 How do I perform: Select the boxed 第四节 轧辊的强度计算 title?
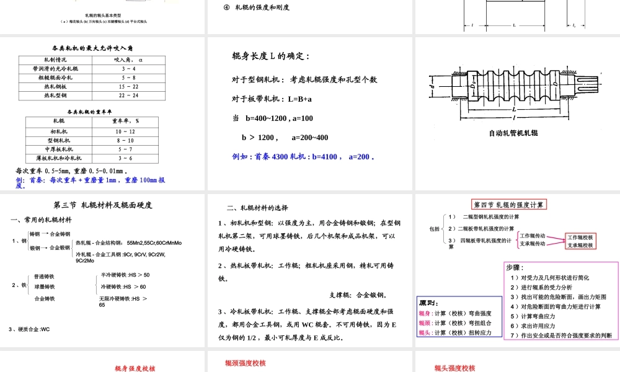508,203
